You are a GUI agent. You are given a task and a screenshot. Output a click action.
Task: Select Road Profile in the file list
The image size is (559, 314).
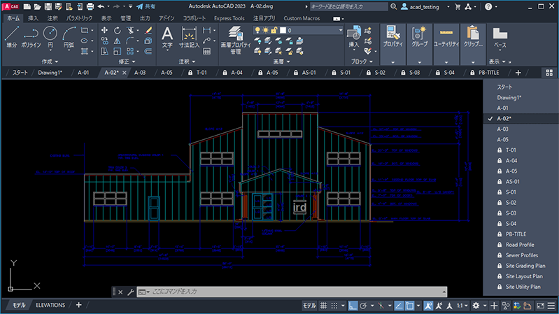tap(521, 245)
